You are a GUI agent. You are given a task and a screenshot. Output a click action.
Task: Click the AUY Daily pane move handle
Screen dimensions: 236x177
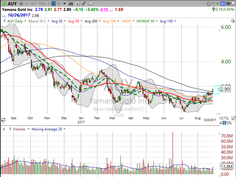click(x=4, y=21)
